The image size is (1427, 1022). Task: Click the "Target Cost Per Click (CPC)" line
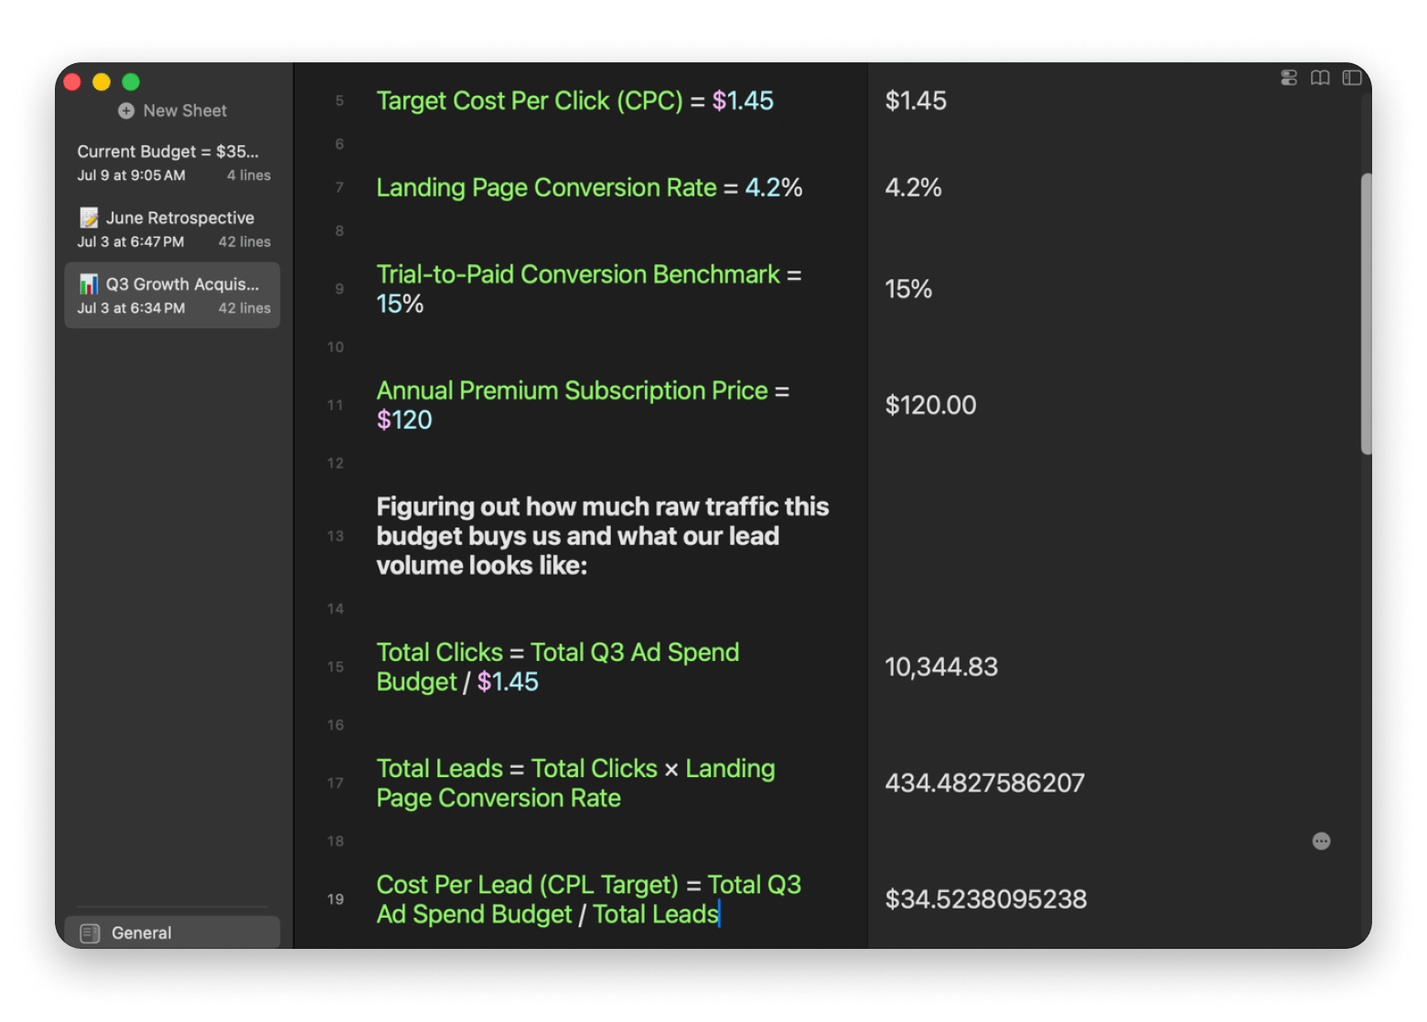tap(574, 101)
